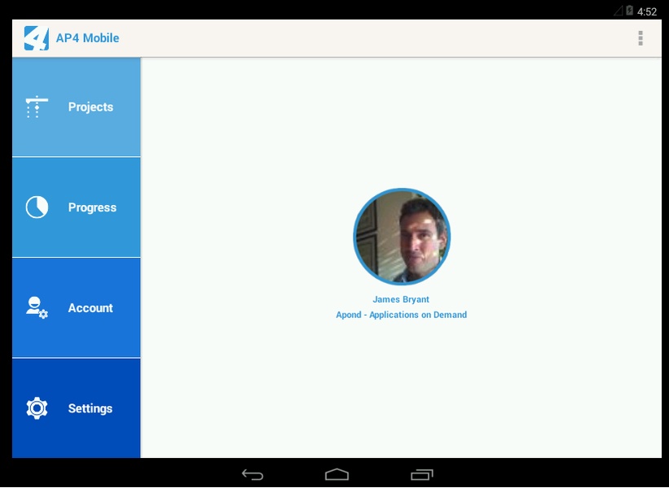Open the Progress menu label
Viewport: 669px width, 488px height.
[x=92, y=207]
